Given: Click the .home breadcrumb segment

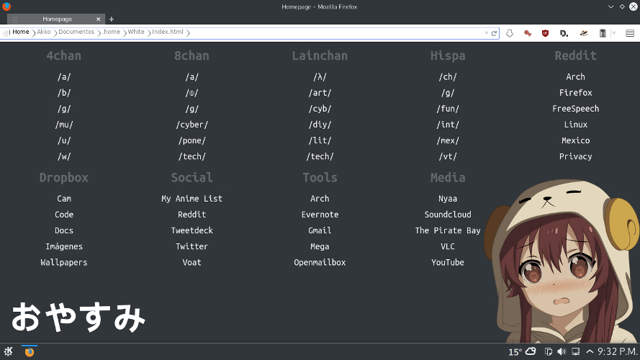Looking at the screenshot, I should point(111,32).
